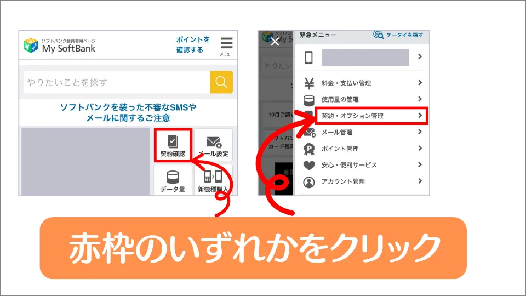526x296 pixels.
Task: Tap the 新機種購入 tile
Action: [x=213, y=180]
